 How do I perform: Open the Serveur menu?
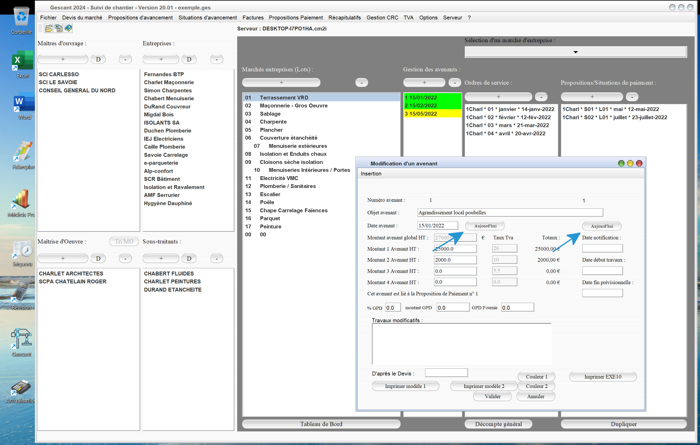point(452,17)
